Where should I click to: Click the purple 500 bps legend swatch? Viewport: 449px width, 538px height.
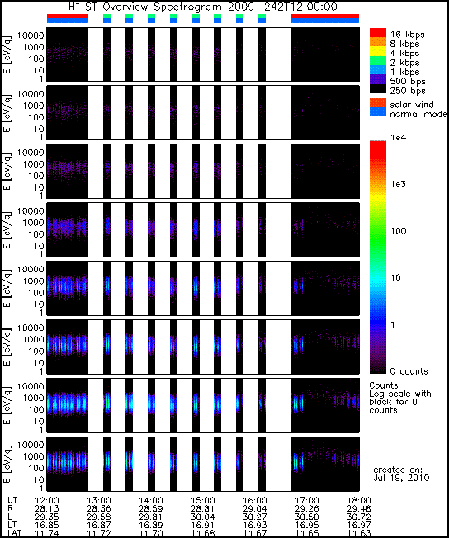[377, 79]
